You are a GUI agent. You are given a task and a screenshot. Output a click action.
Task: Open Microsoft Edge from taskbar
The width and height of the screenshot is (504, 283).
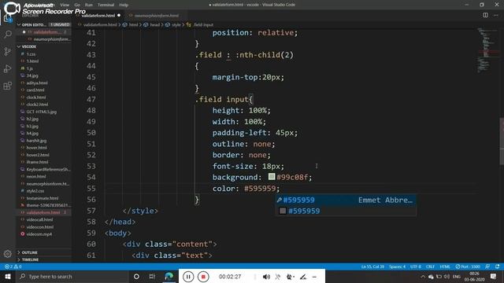[169, 277]
